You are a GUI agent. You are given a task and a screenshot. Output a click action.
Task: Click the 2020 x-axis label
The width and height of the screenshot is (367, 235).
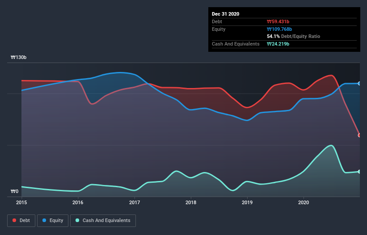point(304,202)
